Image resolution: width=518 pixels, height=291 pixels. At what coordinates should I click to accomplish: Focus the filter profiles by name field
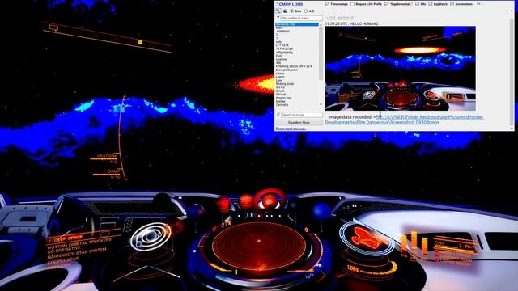[x=301, y=18]
